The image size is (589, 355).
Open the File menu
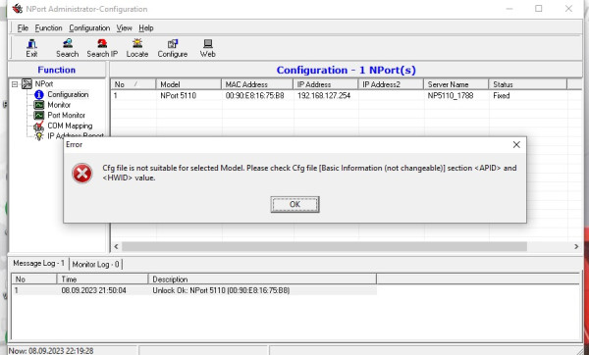point(23,28)
